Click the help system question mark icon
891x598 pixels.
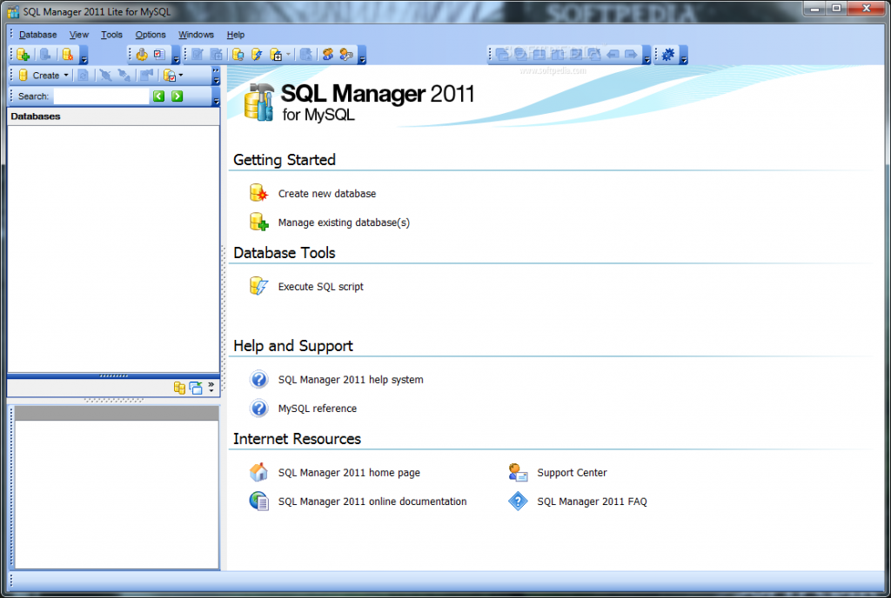[x=258, y=379]
